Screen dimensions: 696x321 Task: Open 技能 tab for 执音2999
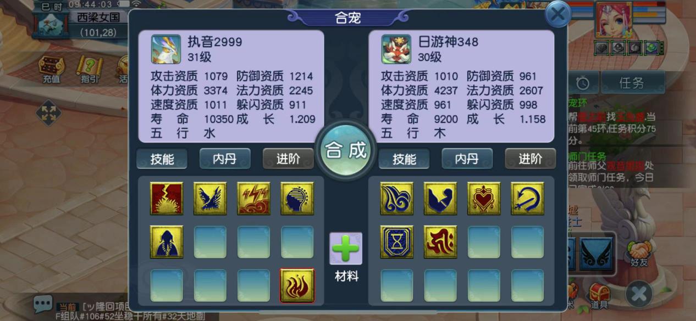tap(162, 159)
